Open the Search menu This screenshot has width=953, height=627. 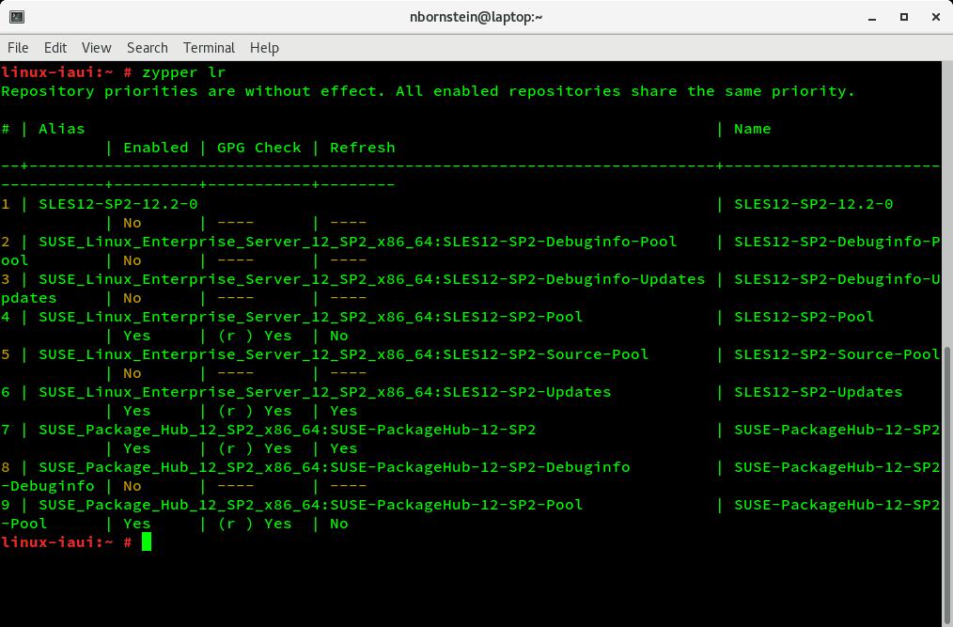coord(147,47)
